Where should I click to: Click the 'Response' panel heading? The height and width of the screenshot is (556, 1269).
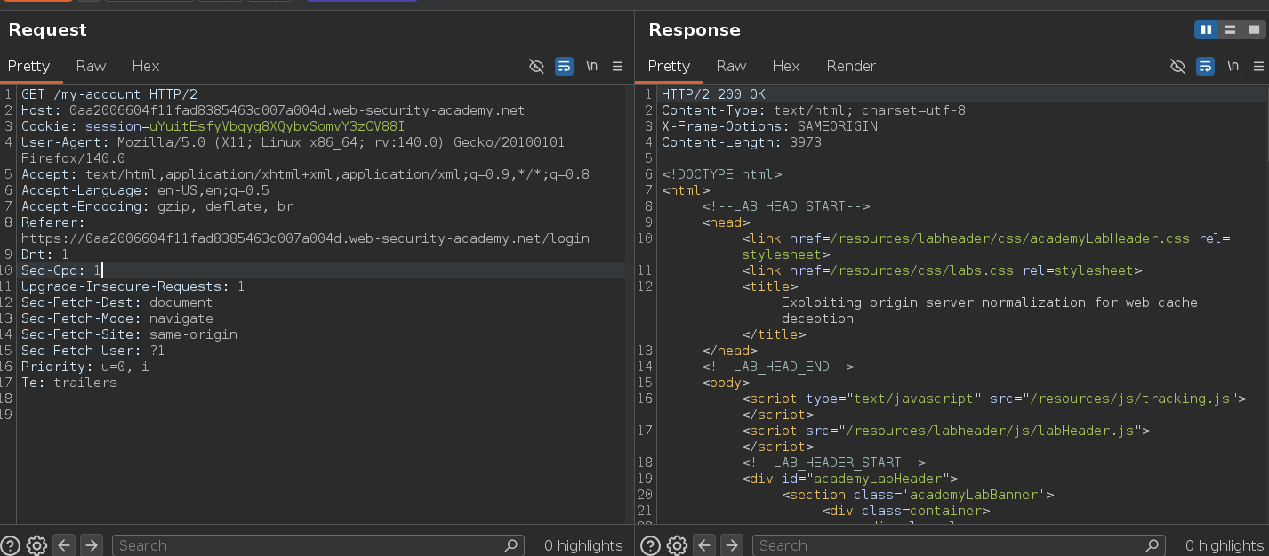[695, 29]
